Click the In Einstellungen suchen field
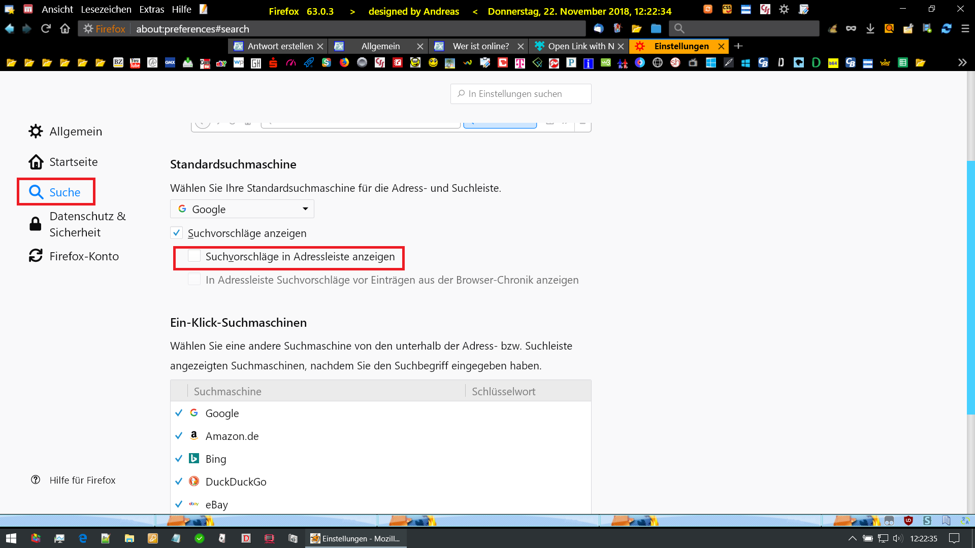 click(x=521, y=94)
